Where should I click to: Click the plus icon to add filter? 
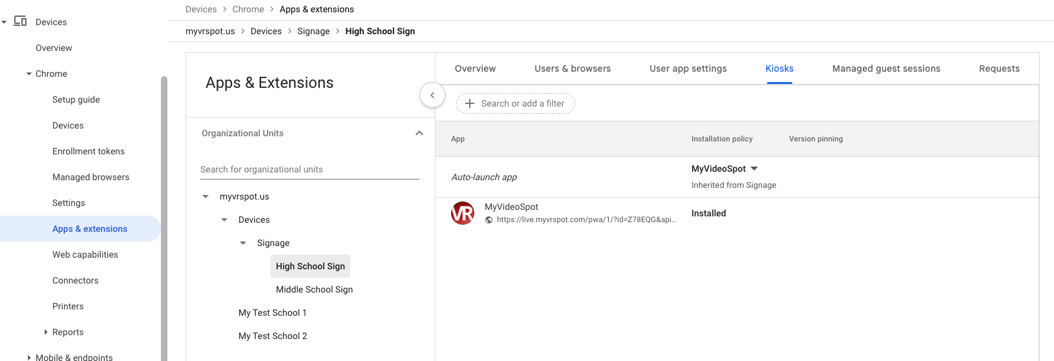click(470, 103)
